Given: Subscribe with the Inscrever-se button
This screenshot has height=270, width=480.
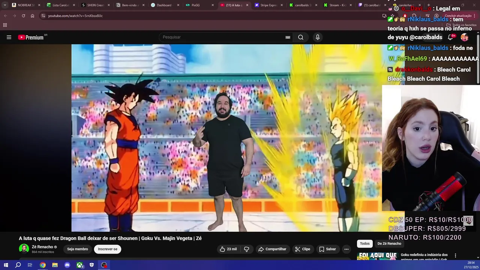Looking at the screenshot, I should (108, 249).
